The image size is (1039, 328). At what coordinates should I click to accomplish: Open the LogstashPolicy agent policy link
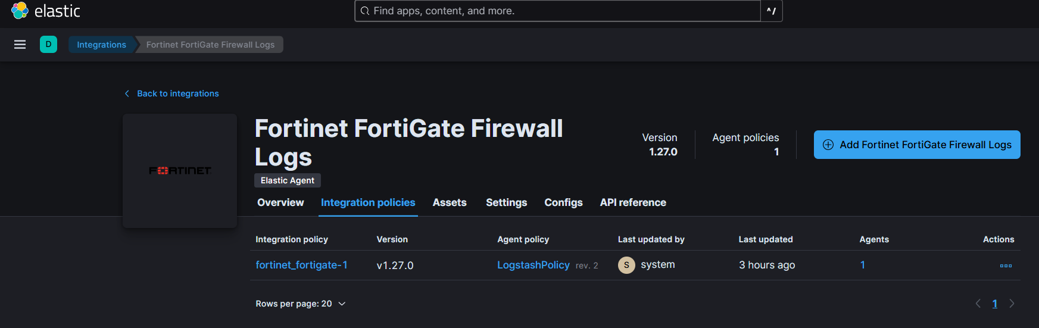click(533, 265)
